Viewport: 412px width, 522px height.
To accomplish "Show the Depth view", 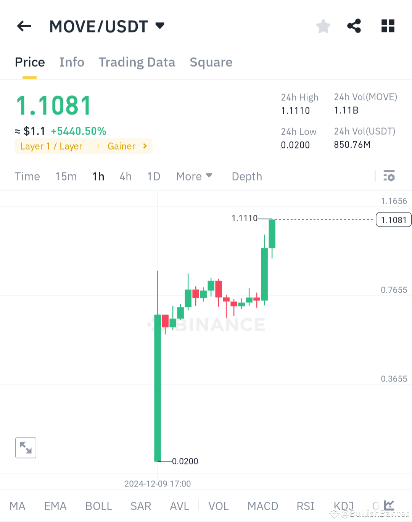I will [x=246, y=176].
